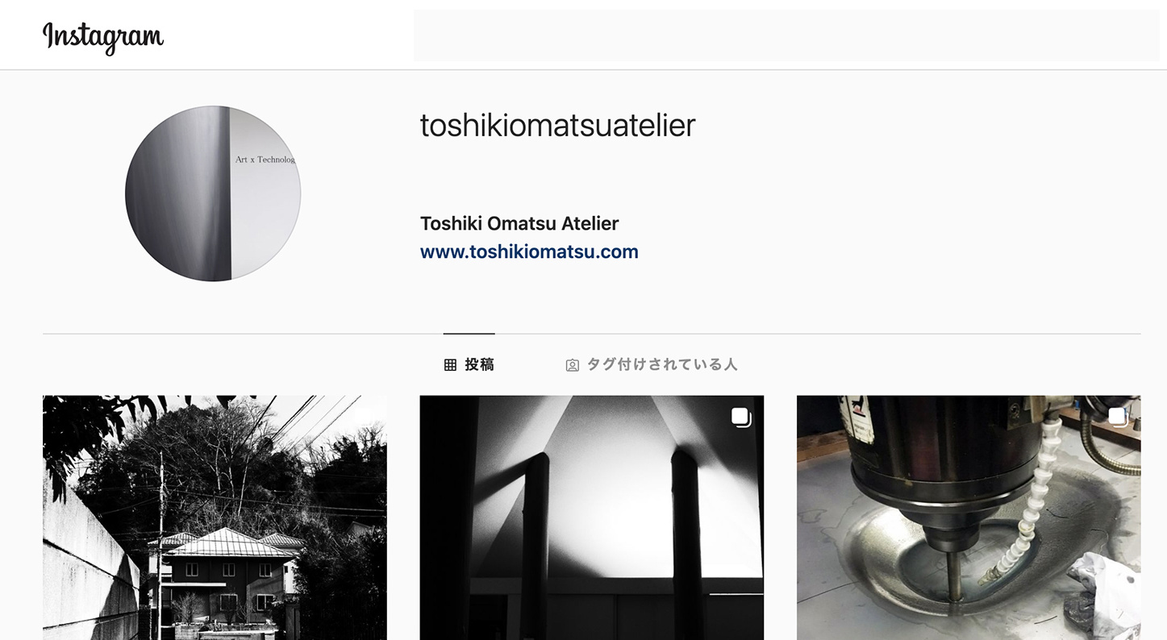Switch to the タグ付けされている人 tab
1167x640 pixels.
click(x=652, y=364)
